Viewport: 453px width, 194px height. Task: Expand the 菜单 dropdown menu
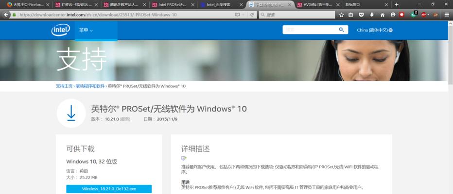(x=86, y=30)
